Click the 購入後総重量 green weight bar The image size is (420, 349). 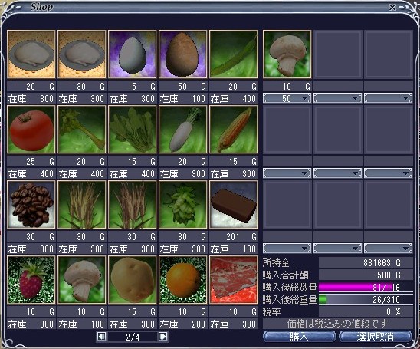(x=366, y=299)
